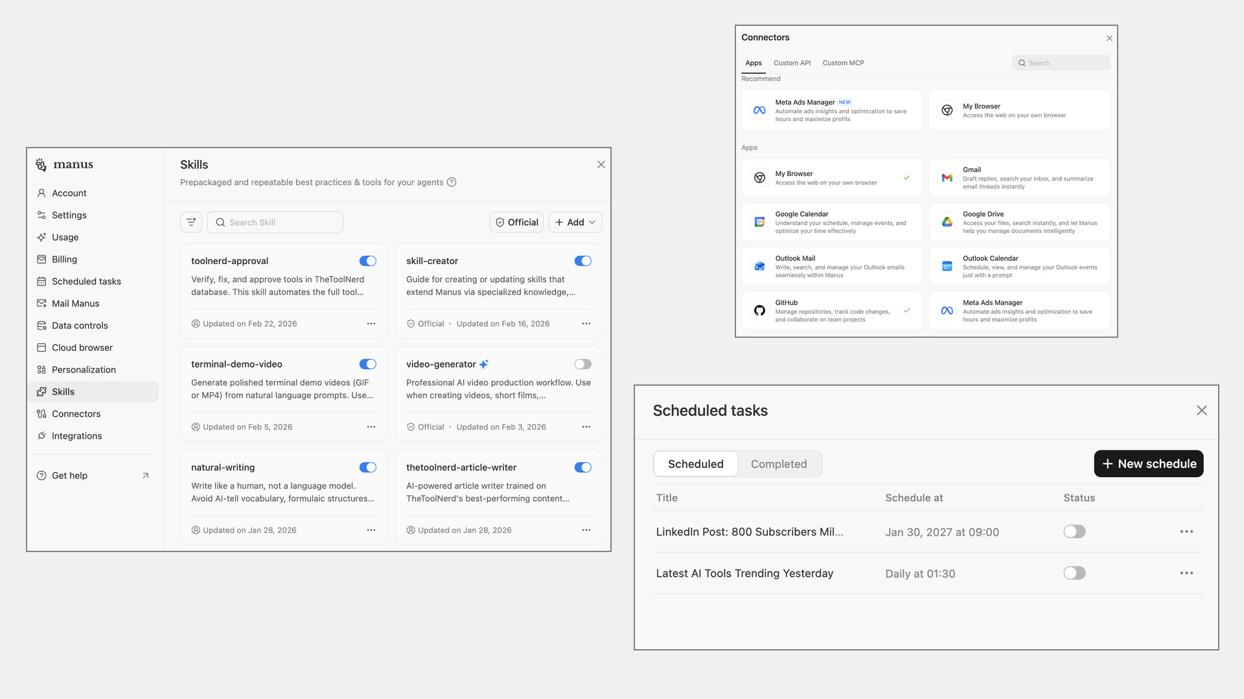The height and width of the screenshot is (699, 1244).
Task: Click the Search Skill input field
Action: (275, 222)
